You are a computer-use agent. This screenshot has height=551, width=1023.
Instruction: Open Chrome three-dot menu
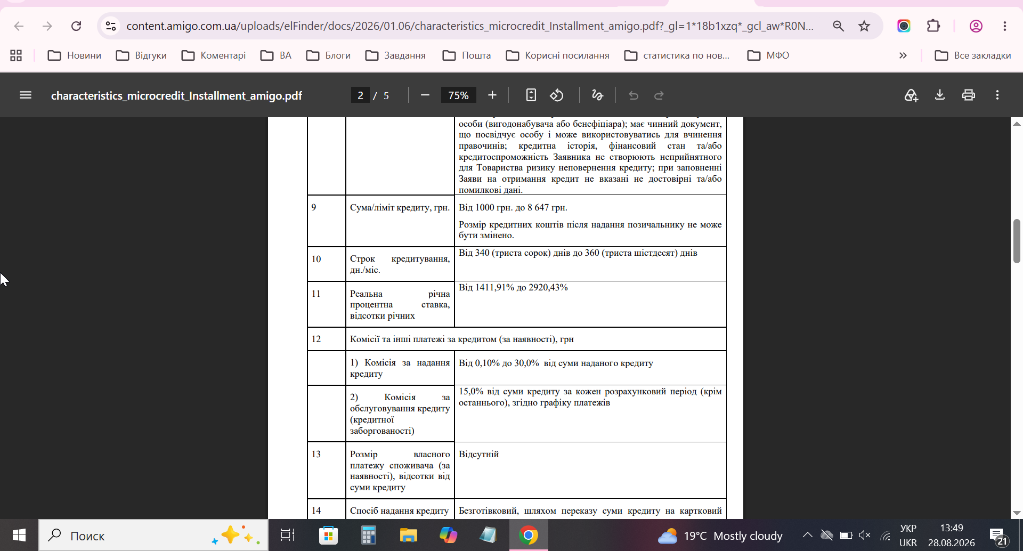1005,26
